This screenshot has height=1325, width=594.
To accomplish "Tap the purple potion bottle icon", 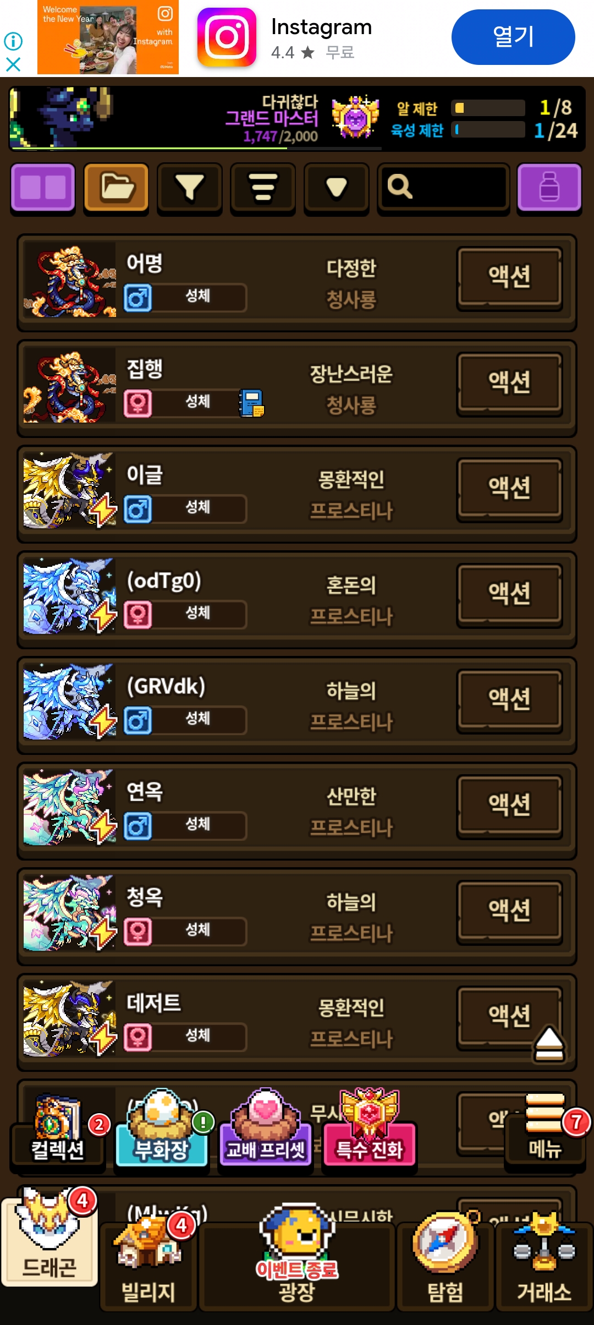I will pos(549,188).
